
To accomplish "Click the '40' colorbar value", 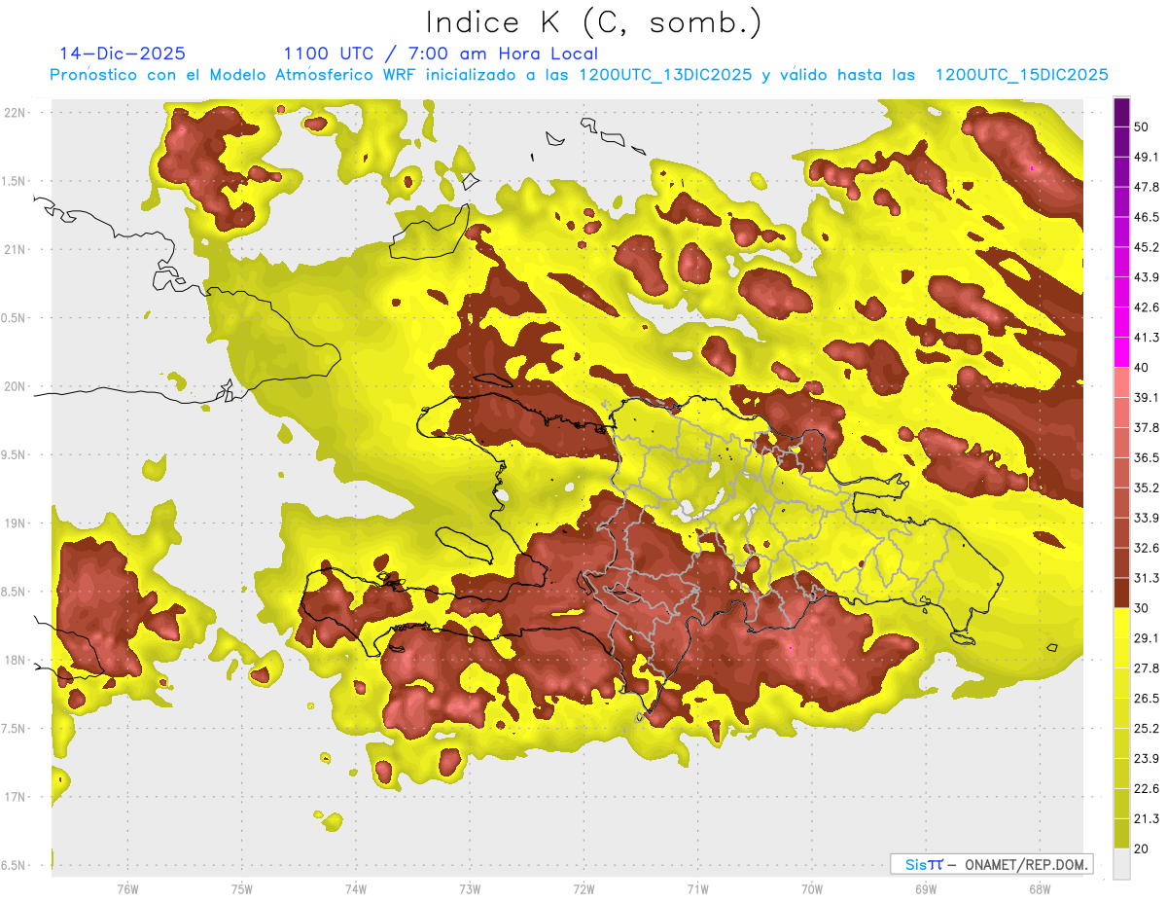I will [x=1143, y=367].
